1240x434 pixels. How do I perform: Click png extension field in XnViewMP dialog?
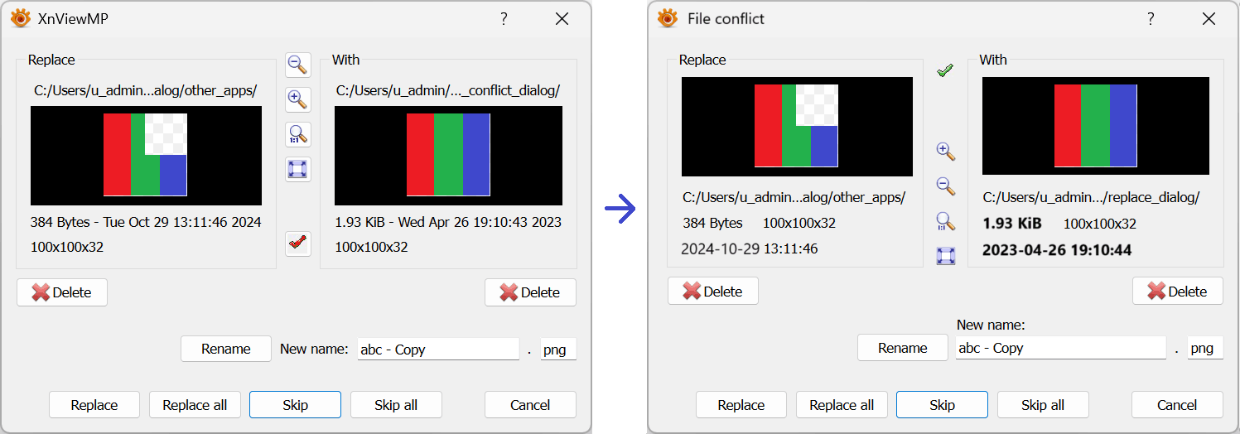point(557,350)
